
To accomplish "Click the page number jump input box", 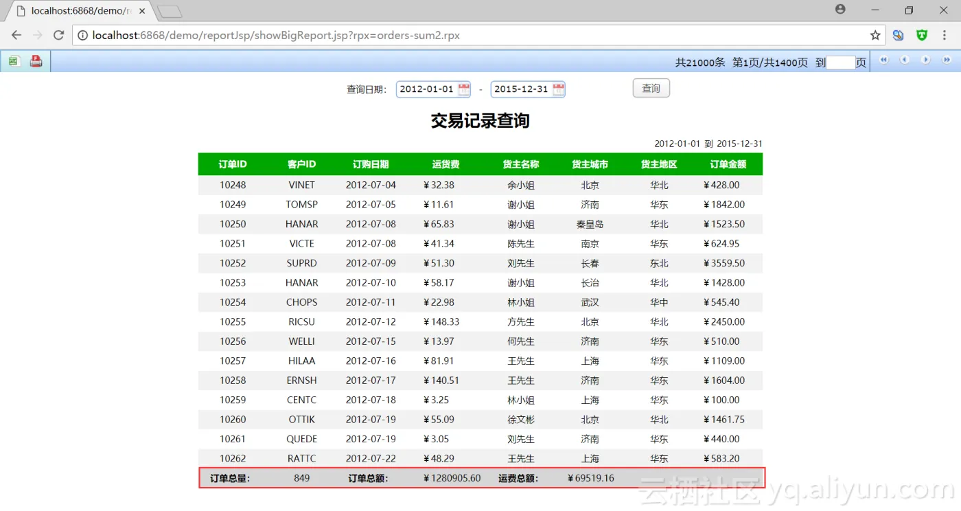I will 841,63.
